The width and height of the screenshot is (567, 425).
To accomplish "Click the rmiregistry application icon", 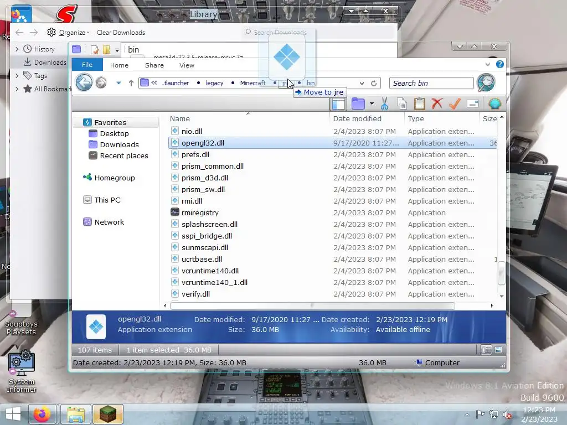I will 175,212.
